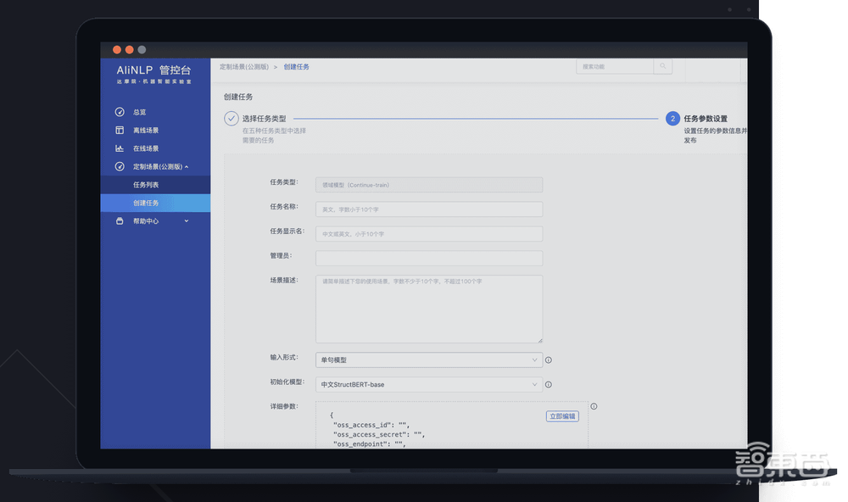The height and width of the screenshot is (502, 848).
Task: Click the 帮助中心 printer-style icon
Action: (x=120, y=221)
